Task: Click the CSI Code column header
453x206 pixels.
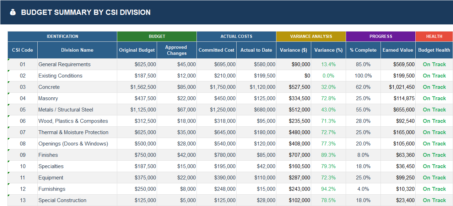Action: (22, 50)
